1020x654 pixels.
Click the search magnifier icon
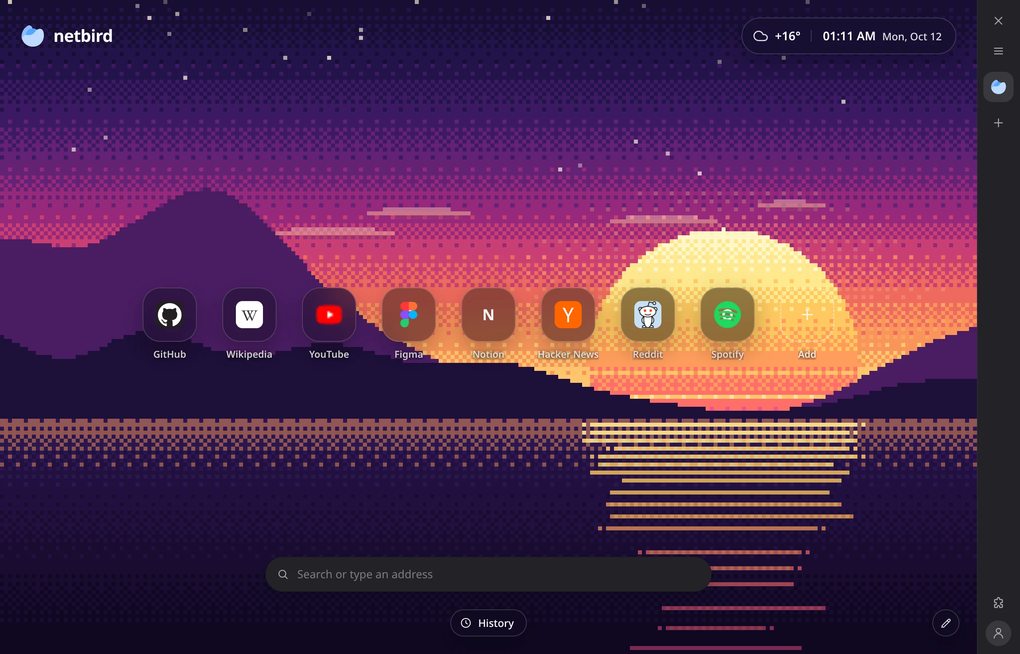click(283, 574)
